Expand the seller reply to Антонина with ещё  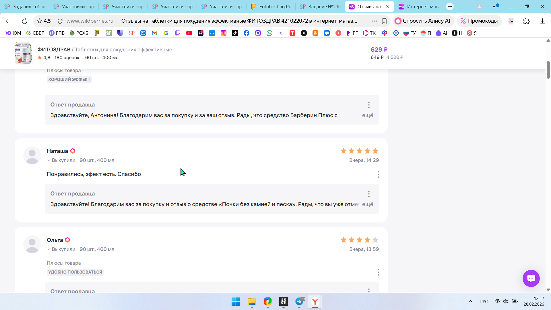point(367,115)
